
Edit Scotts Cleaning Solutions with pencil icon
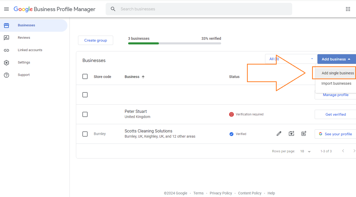(x=279, y=134)
